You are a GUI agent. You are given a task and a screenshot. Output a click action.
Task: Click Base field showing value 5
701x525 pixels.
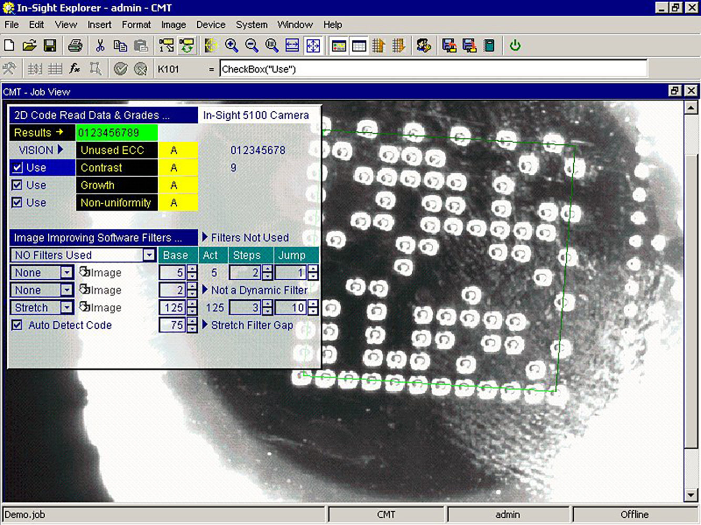point(173,272)
